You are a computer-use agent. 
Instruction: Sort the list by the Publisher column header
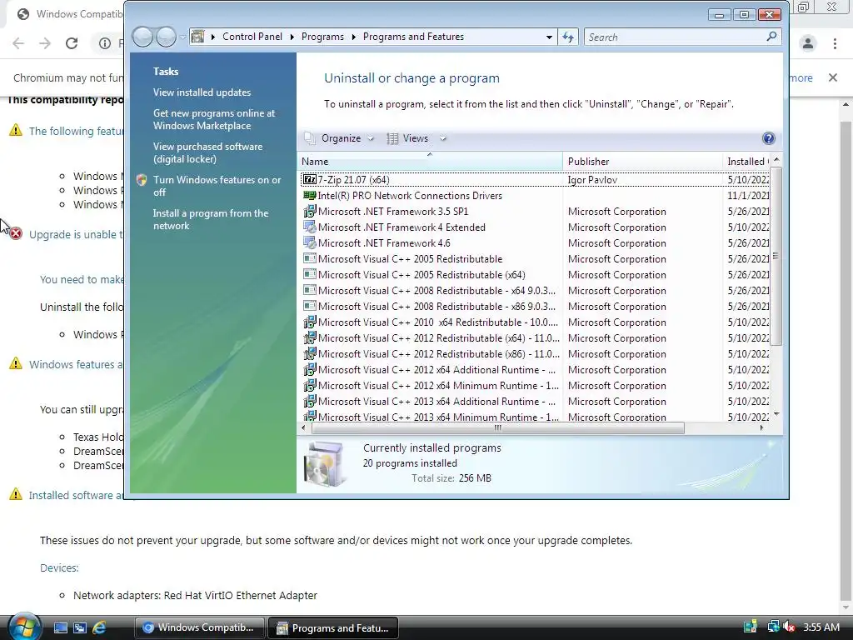click(x=642, y=161)
